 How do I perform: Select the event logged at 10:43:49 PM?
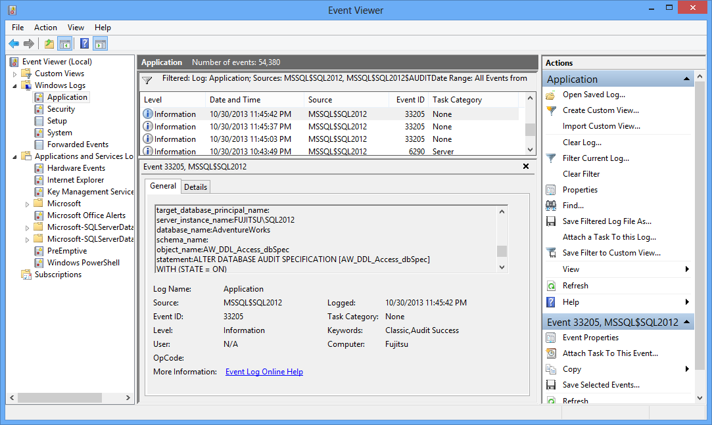pyautogui.click(x=330, y=151)
